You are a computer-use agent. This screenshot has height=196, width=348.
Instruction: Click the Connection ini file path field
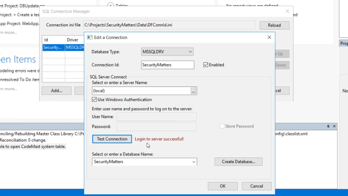[x=169, y=25]
